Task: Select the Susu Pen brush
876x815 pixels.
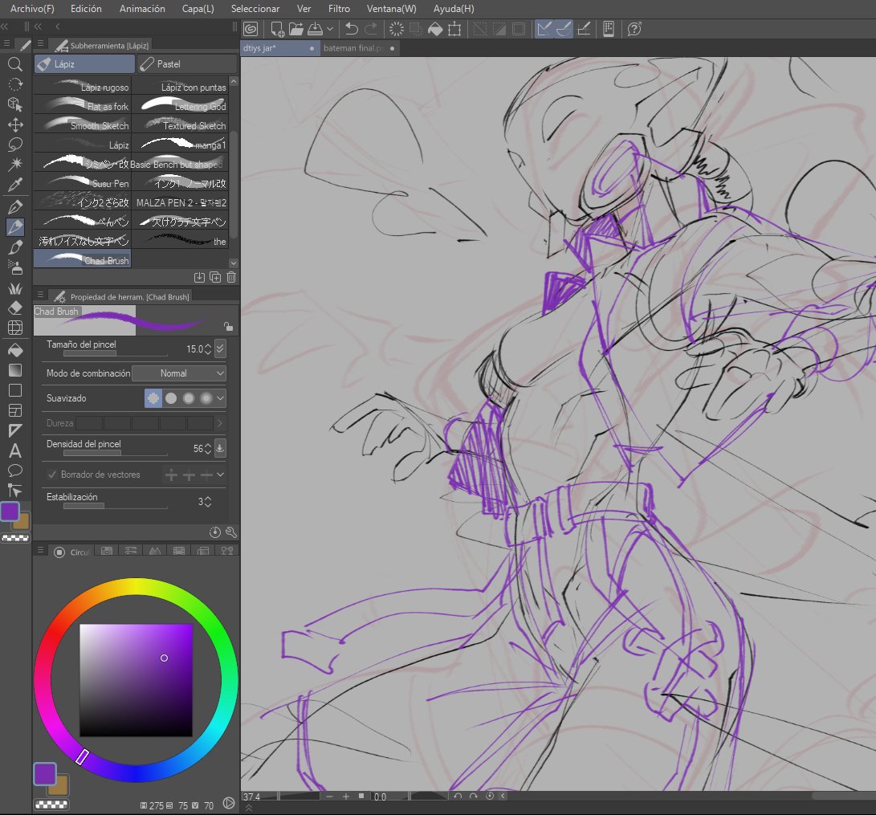Action: [82, 183]
